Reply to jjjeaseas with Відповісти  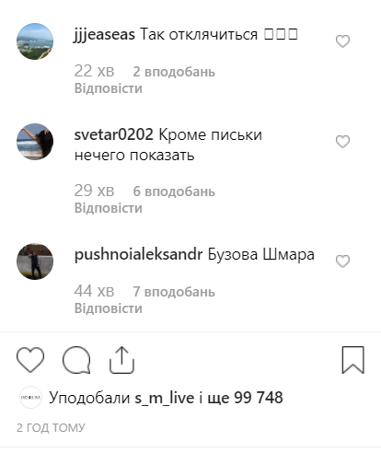click(x=109, y=88)
